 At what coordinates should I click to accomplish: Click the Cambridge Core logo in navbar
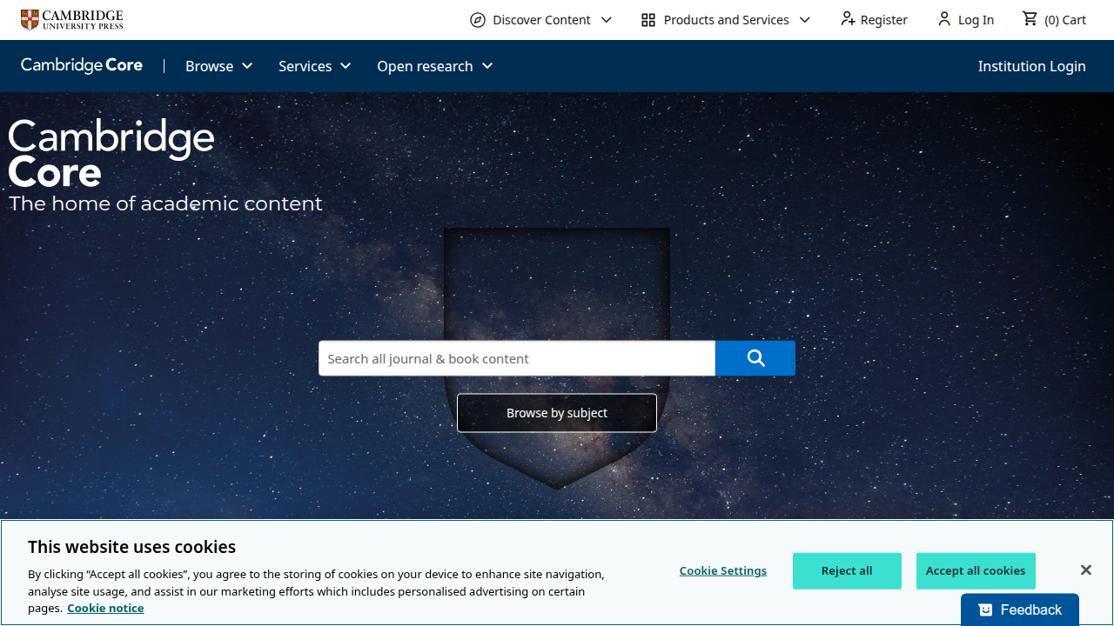click(82, 66)
